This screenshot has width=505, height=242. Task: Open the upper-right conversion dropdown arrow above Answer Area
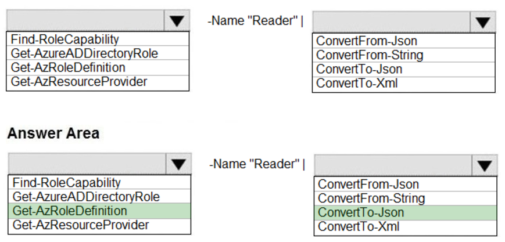[482, 23]
